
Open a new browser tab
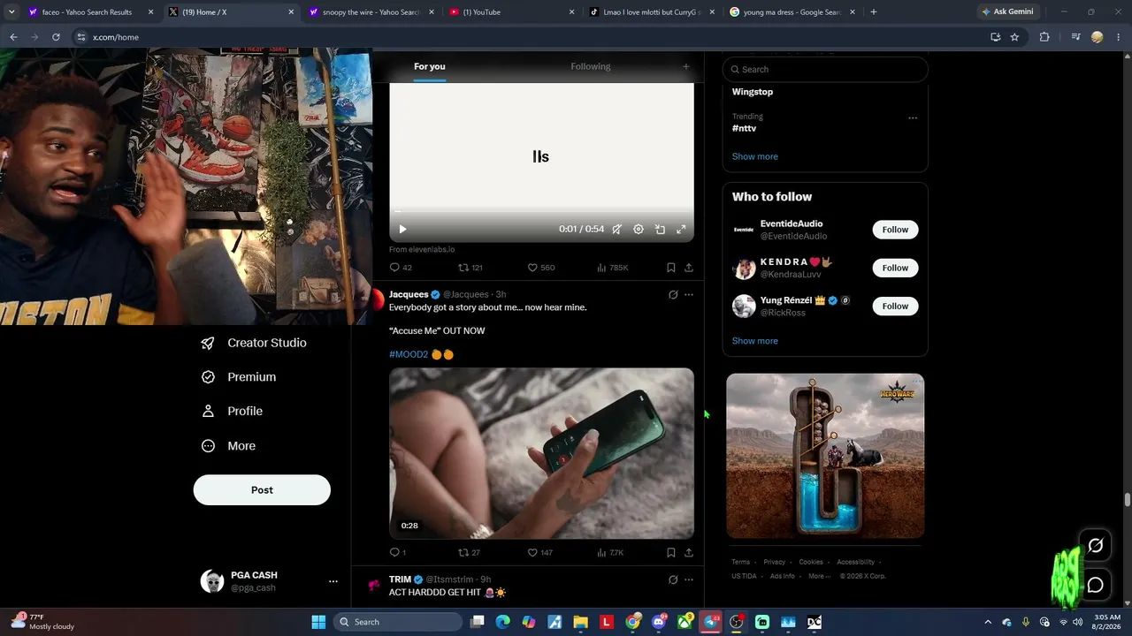pyautogui.click(x=874, y=12)
